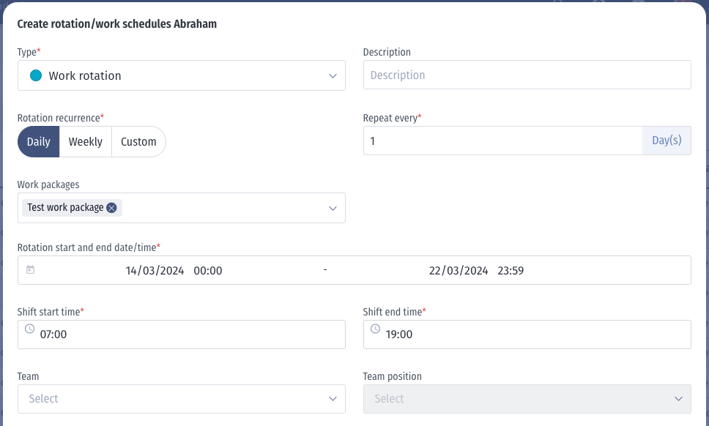Click the Day(s) unit label
Screen dimensions: 709x426
[x=667, y=141]
